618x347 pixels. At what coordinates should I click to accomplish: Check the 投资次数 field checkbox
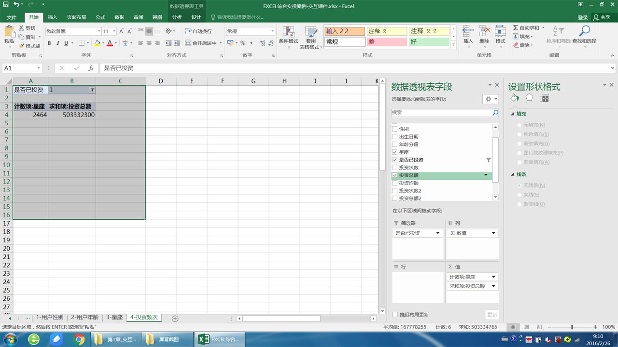[395, 168]
